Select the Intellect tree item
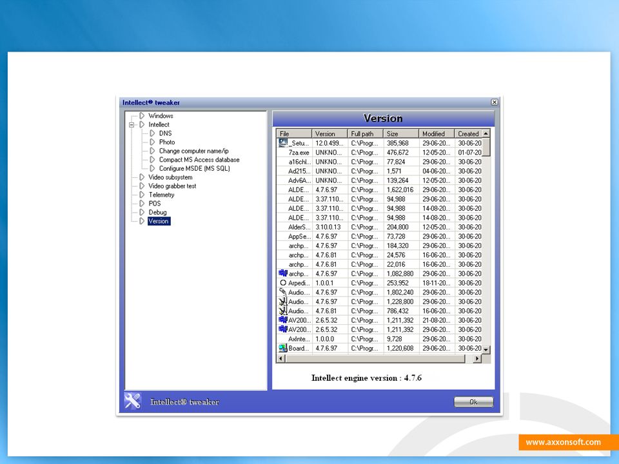 [159, 124]
